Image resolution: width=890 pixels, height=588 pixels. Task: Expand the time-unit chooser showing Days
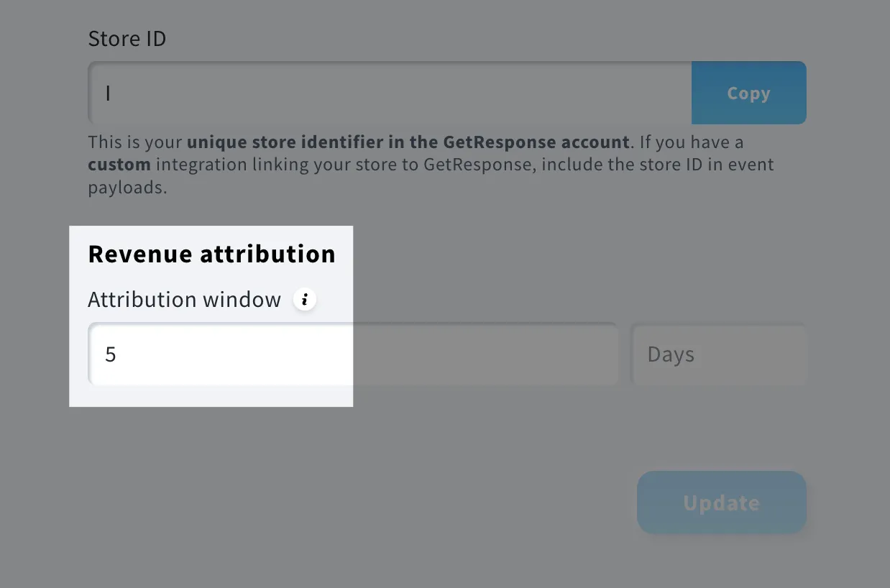click(x=719, y=354)
